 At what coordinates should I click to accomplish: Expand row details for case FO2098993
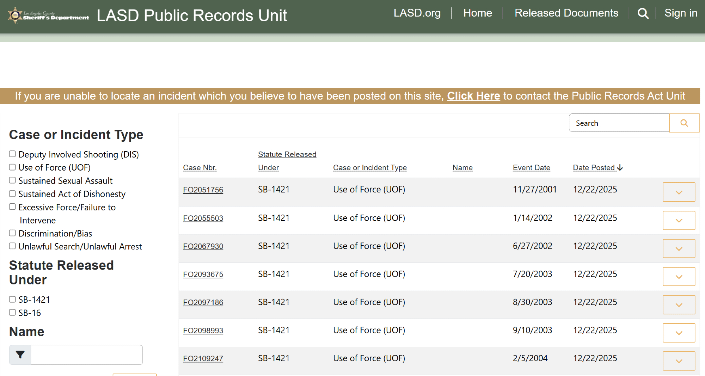click(x=679, y=333)
